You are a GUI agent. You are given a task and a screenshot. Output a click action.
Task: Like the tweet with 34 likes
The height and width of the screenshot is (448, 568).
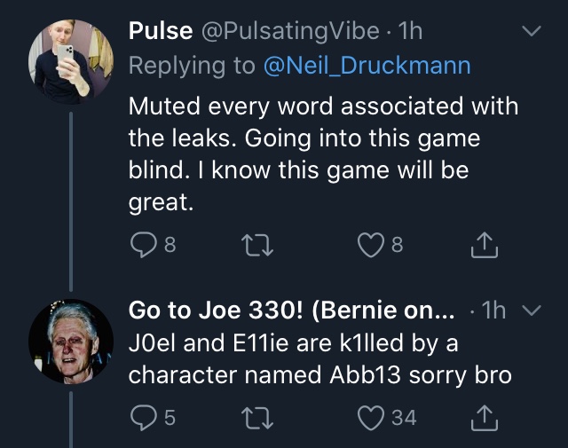tap(371, 418)
